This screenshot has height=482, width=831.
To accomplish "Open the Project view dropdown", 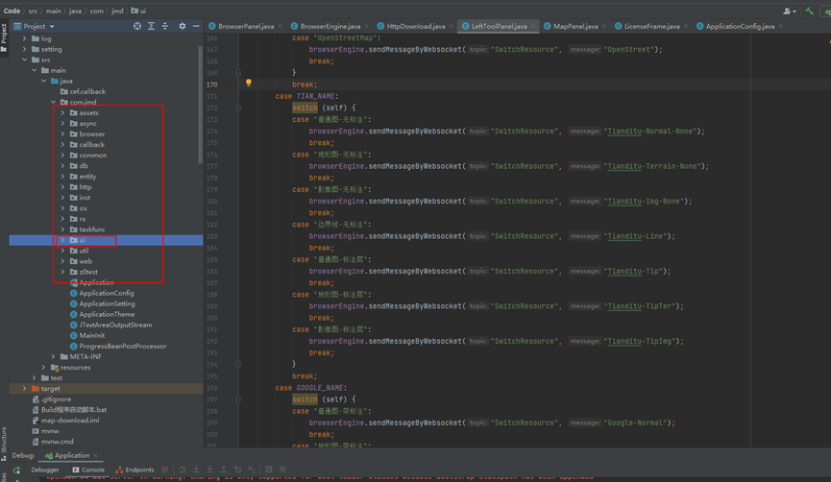I will click(52, 27).
